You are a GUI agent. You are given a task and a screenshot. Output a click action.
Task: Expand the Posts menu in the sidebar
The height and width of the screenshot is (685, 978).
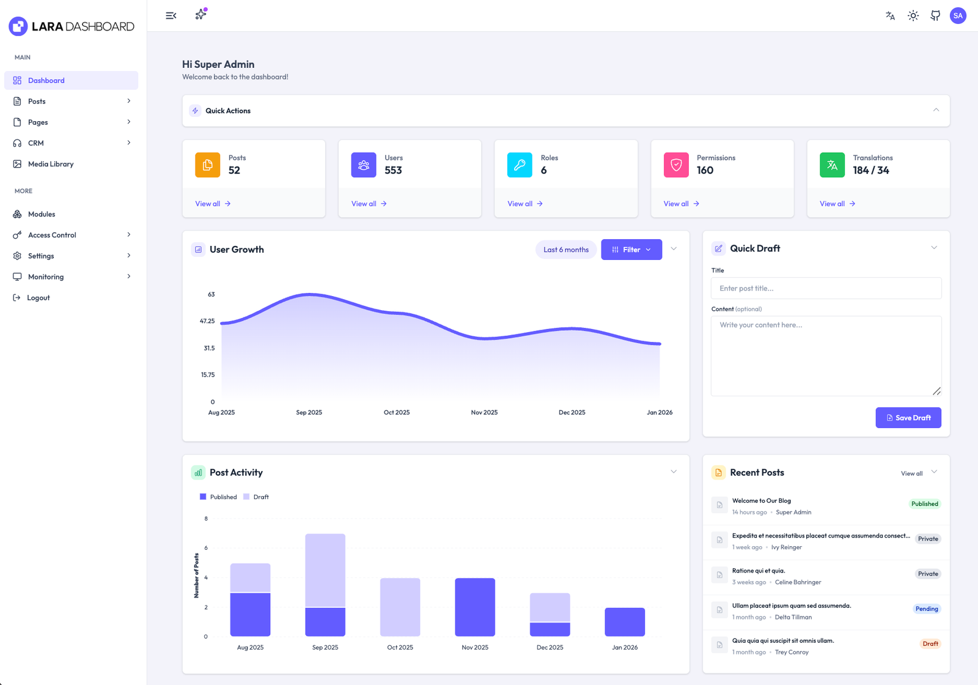tap(72, 101)
